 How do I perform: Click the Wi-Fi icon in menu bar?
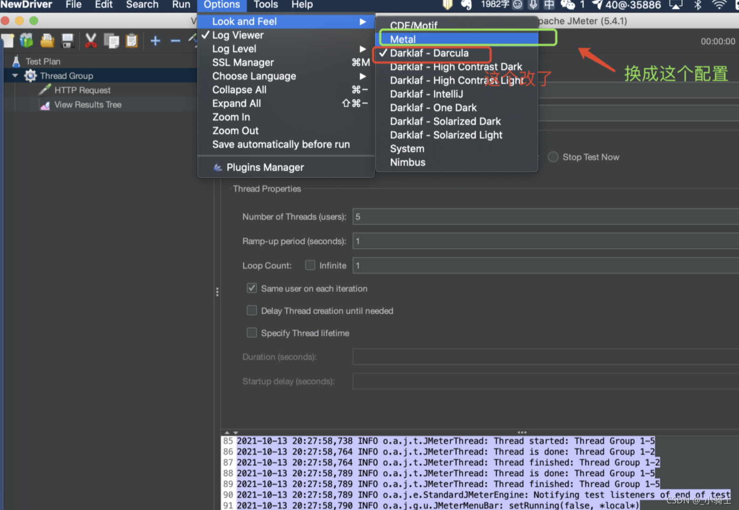pos(719,5)
